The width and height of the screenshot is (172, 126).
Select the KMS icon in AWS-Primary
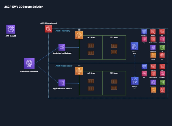162,31
